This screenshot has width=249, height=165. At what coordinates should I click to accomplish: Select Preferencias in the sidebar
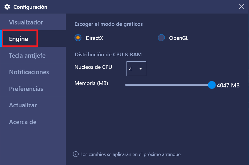[x=26, y=89]
